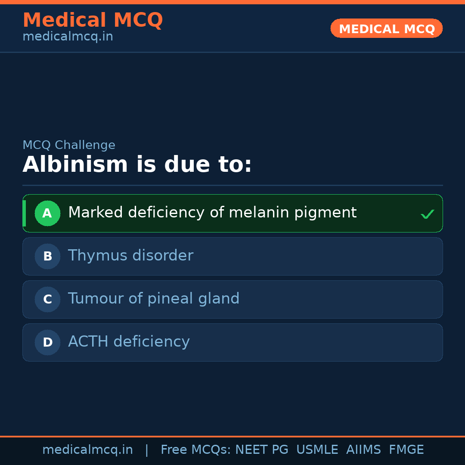465x465 pixels.
Task: Select the "ACTH deficiency" answer text
Action: pyautogui.click(x=129, y=342)
